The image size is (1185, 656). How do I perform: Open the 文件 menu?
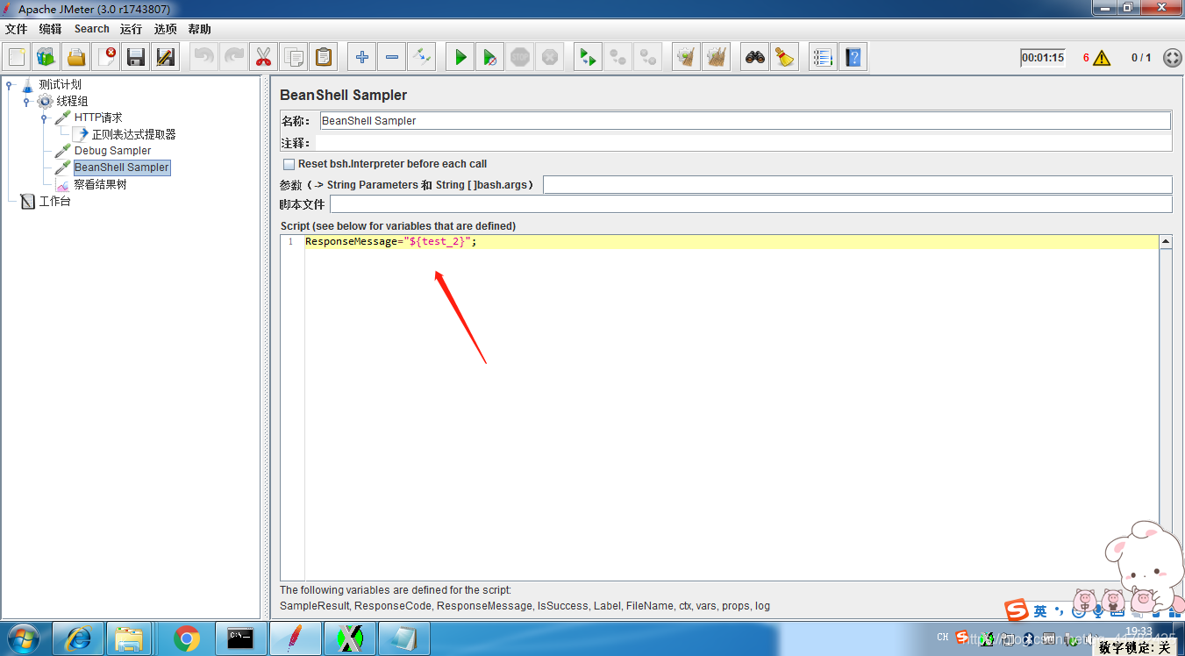pos(16,29)
